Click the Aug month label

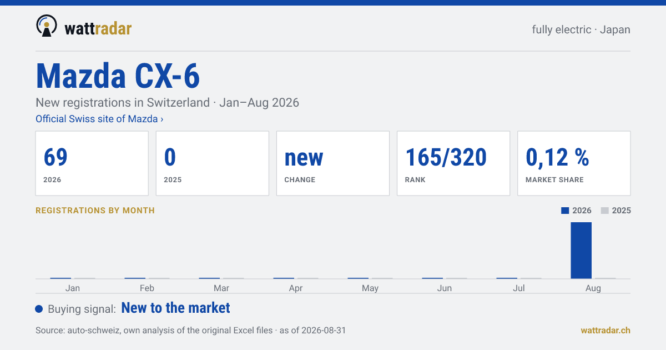(x=593, y=288)
